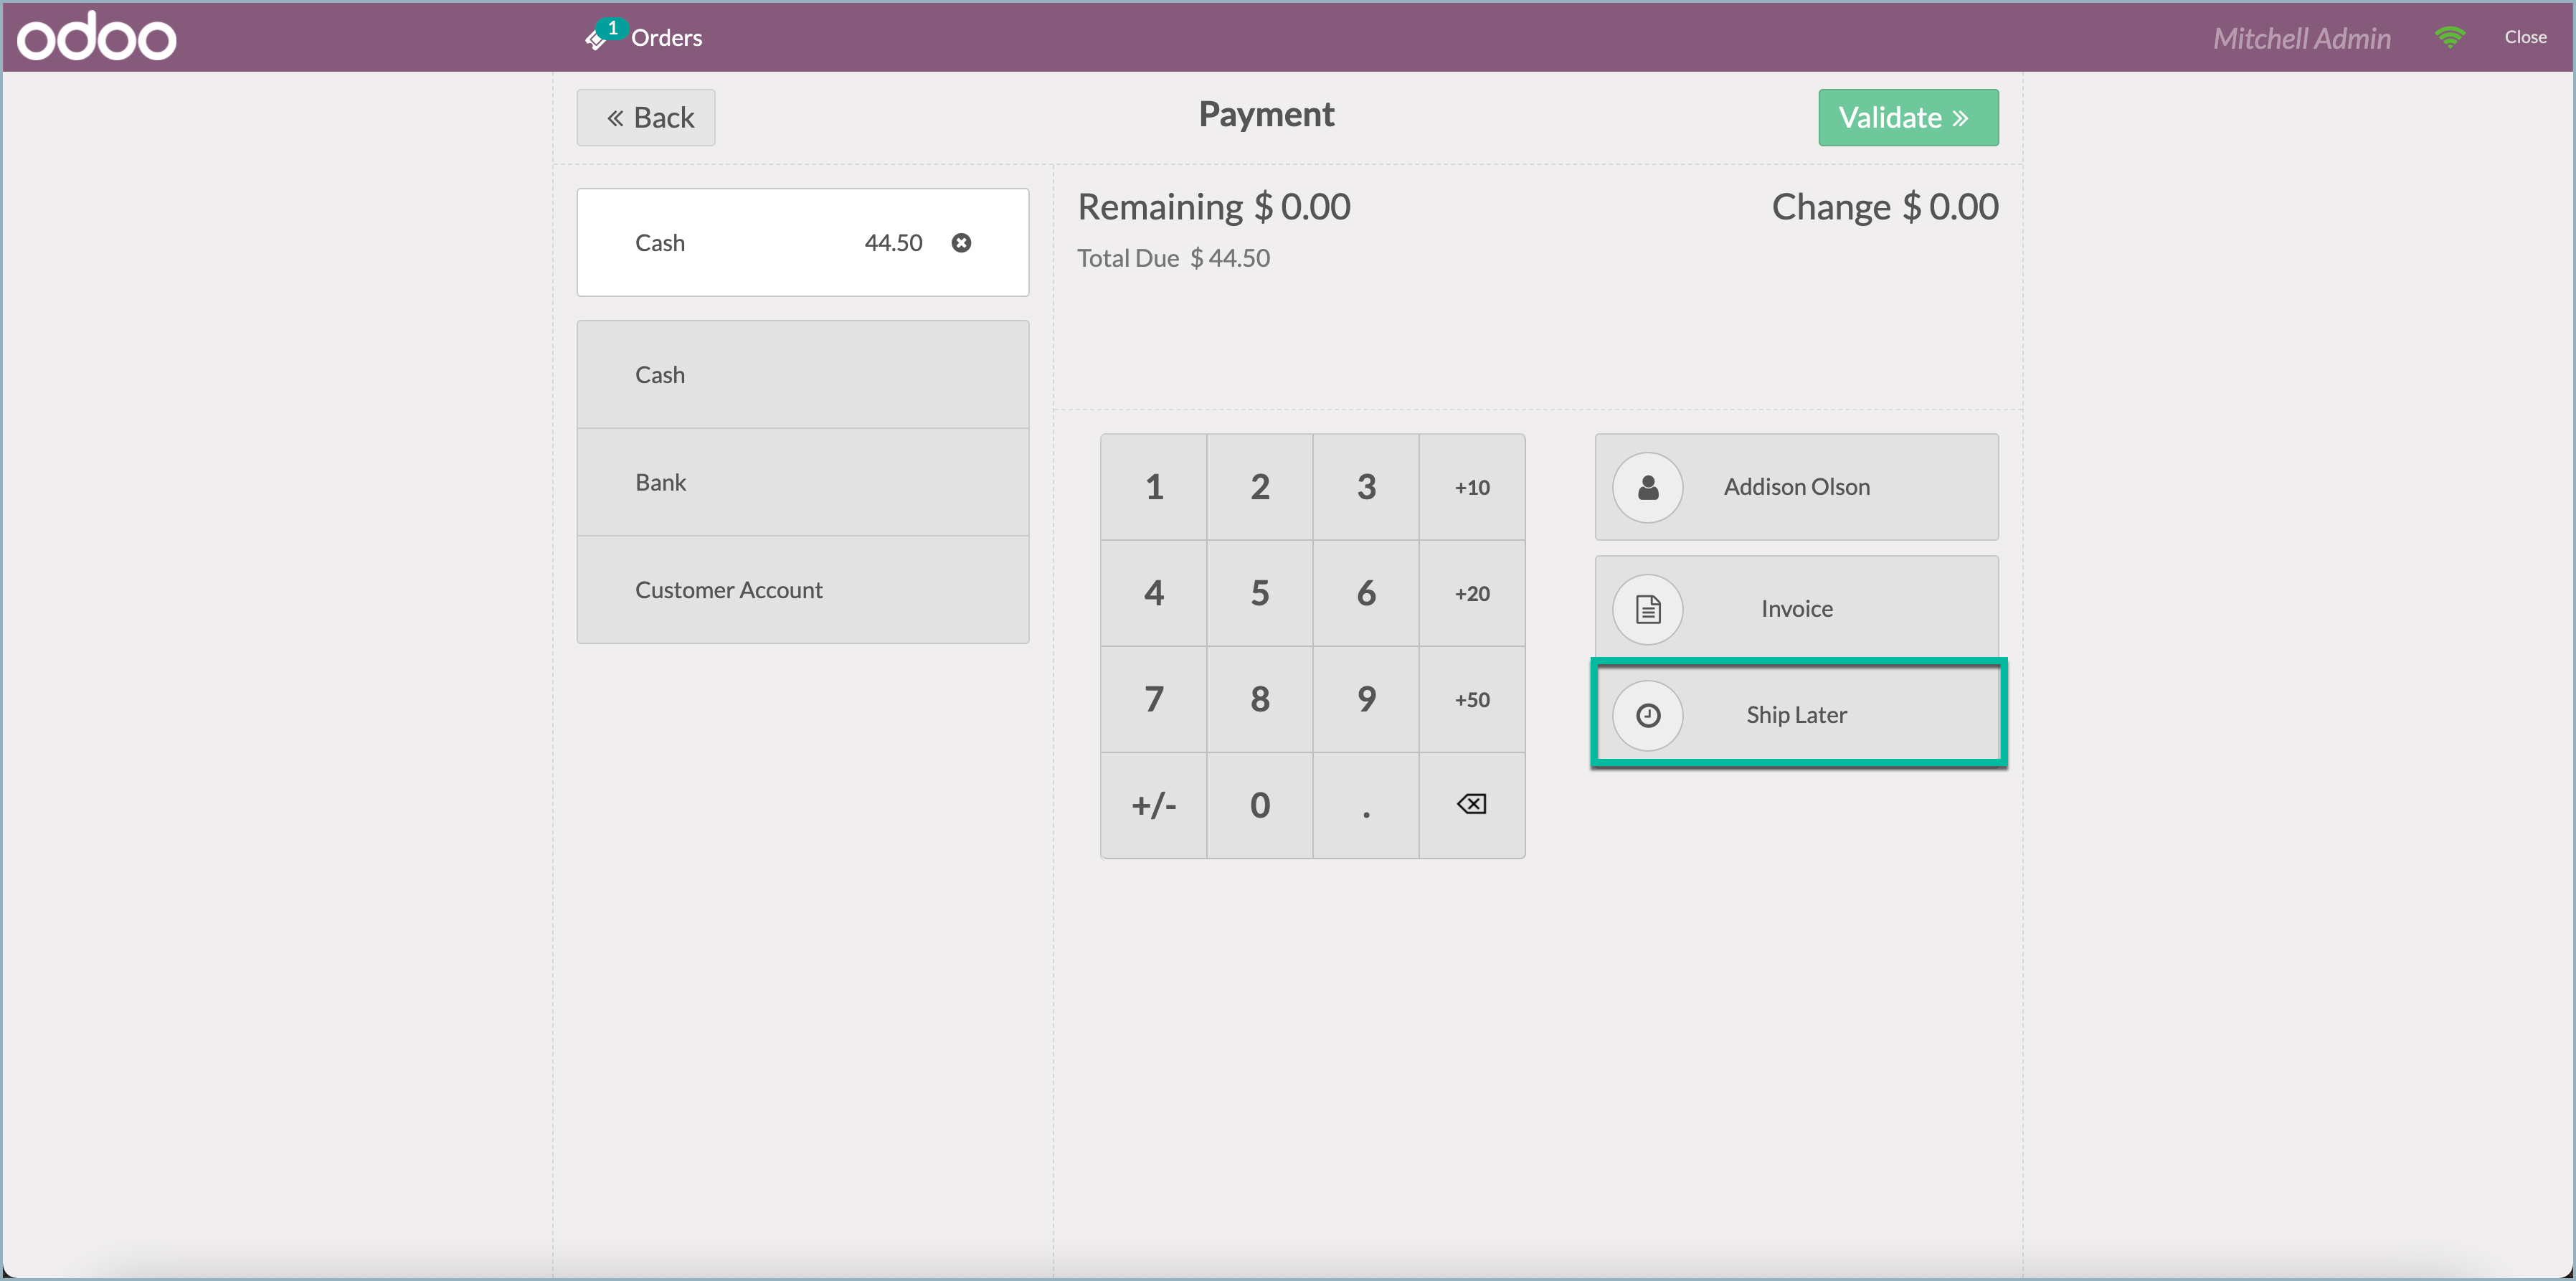2576x1281 pixels.
Task: Click the network status wifi icon
Action: pyautogui.click(x=2449, y=36)
